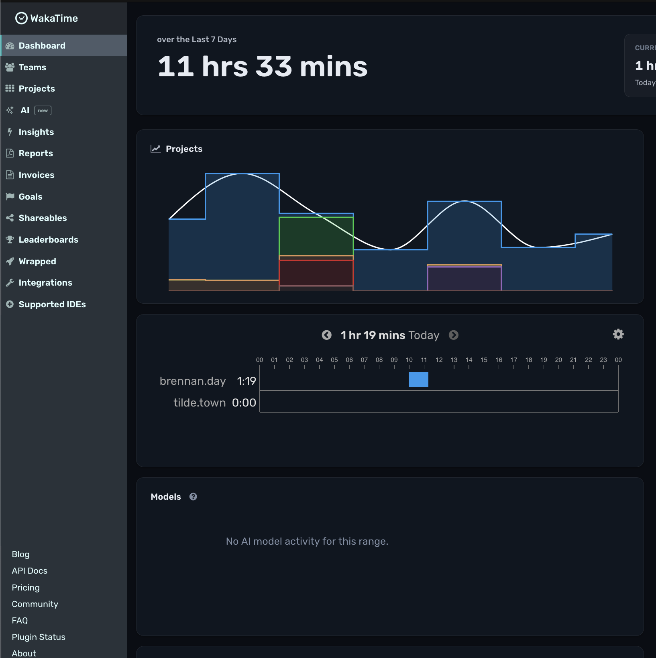Click the Wrapped rocket icon

coord(10,261)
